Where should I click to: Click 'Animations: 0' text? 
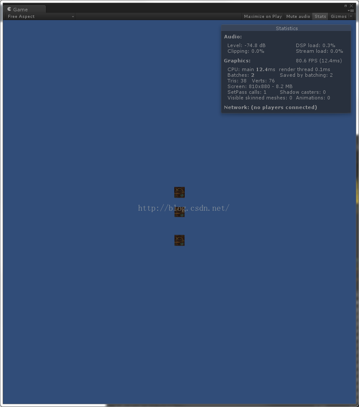(313, 98)
